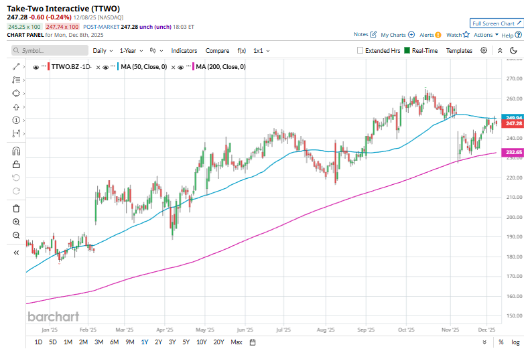This screenshot has width=524, height=353.
Task: Click the magnet snap tool icon
Action: click(16, 151)
